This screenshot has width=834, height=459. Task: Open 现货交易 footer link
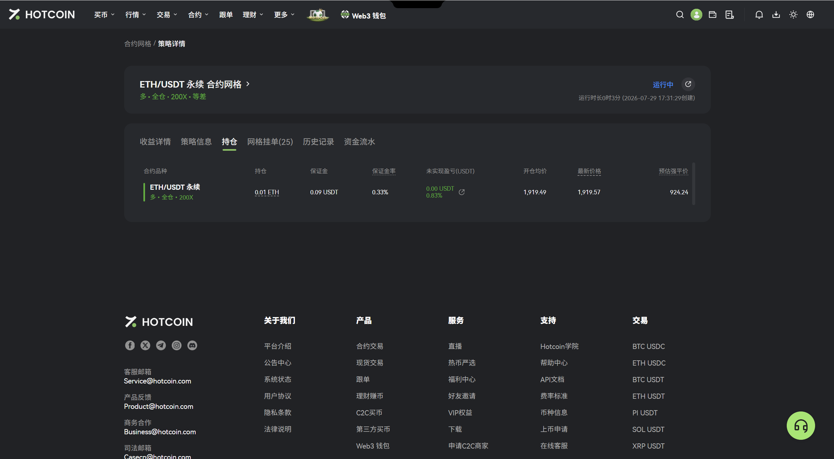click(370, 363)
